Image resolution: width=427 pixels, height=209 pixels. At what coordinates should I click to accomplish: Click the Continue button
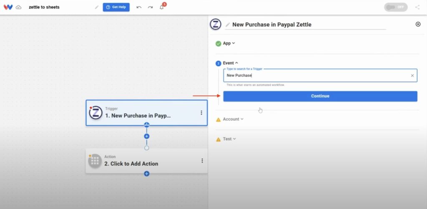coord(320,96)
